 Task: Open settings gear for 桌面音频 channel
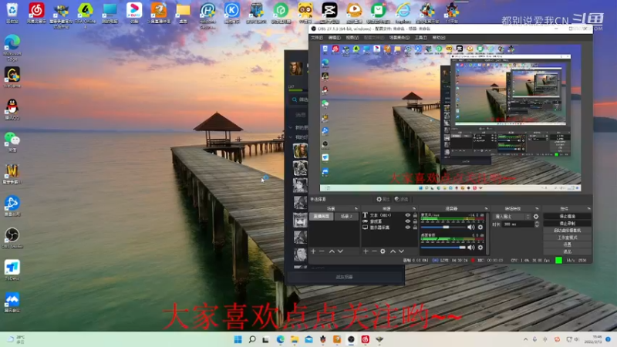[x=480, y=248]
